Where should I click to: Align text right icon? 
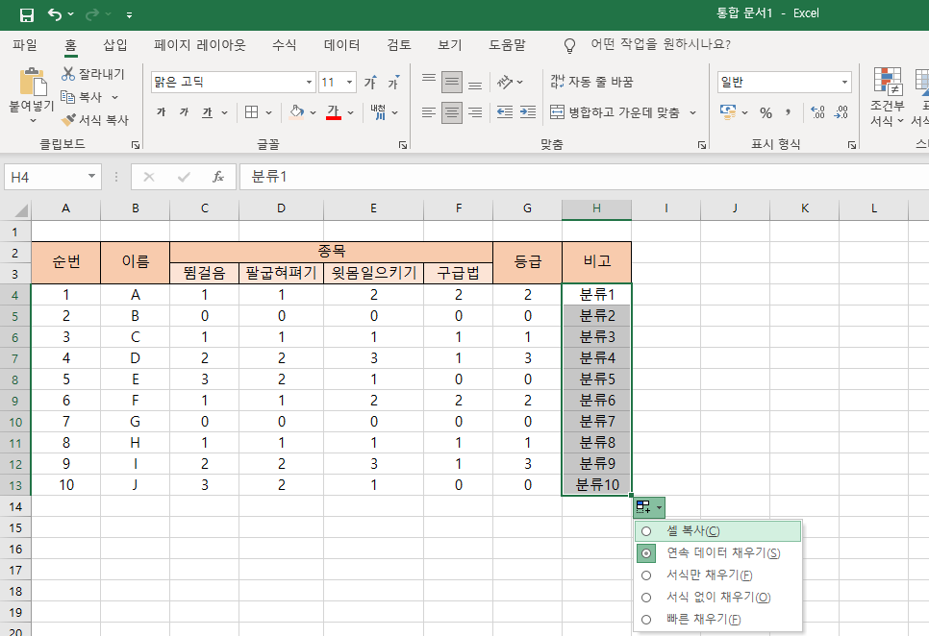475,111
